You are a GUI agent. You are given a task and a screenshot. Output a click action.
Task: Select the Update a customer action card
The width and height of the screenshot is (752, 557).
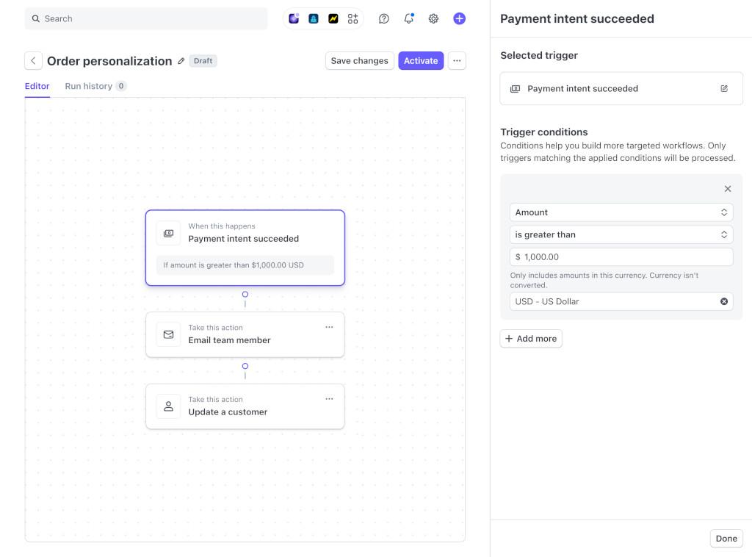[245, 406]
